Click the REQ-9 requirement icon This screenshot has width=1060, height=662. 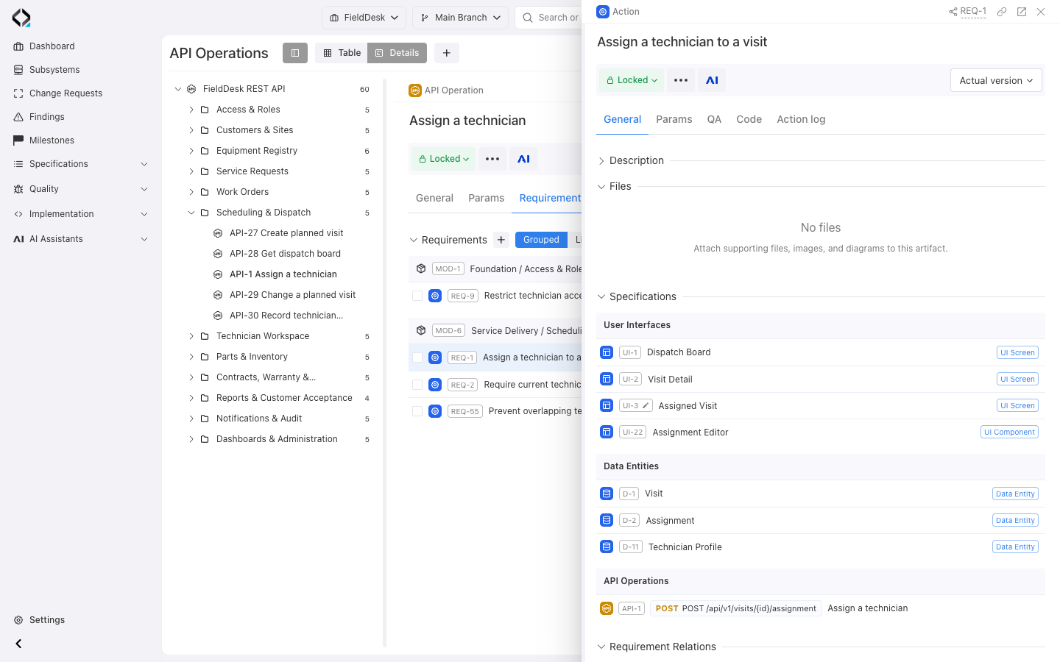click(435, 296)
